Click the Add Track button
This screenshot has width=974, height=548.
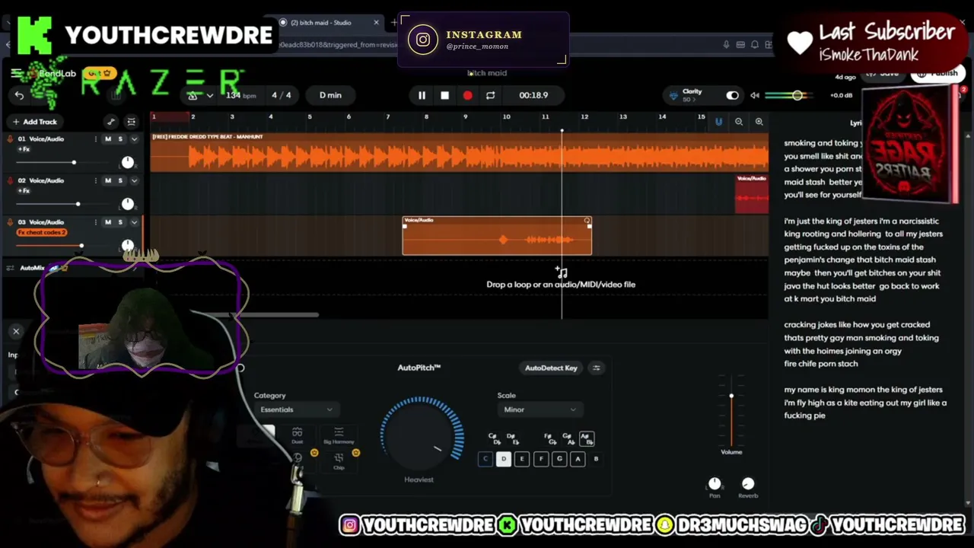pyautogui.click(x=34, y=122)
